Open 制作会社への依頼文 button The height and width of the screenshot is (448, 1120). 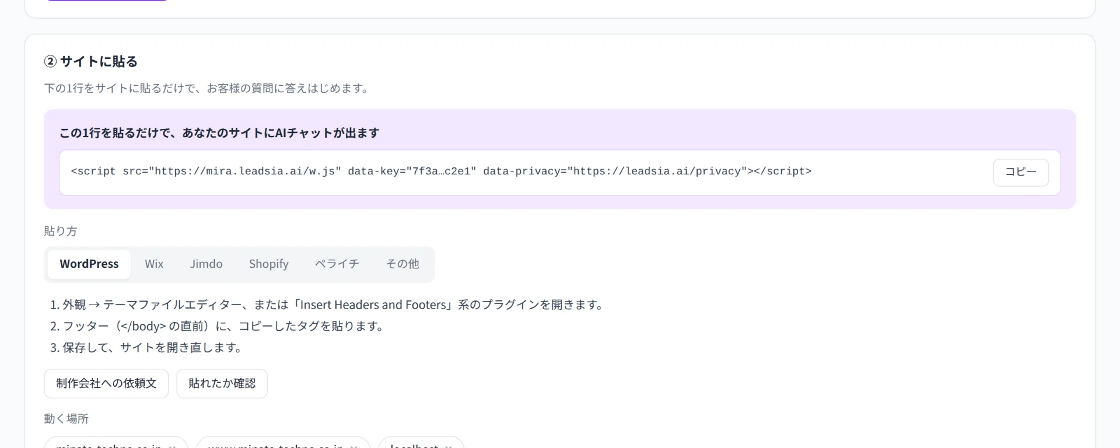(106, 383)
